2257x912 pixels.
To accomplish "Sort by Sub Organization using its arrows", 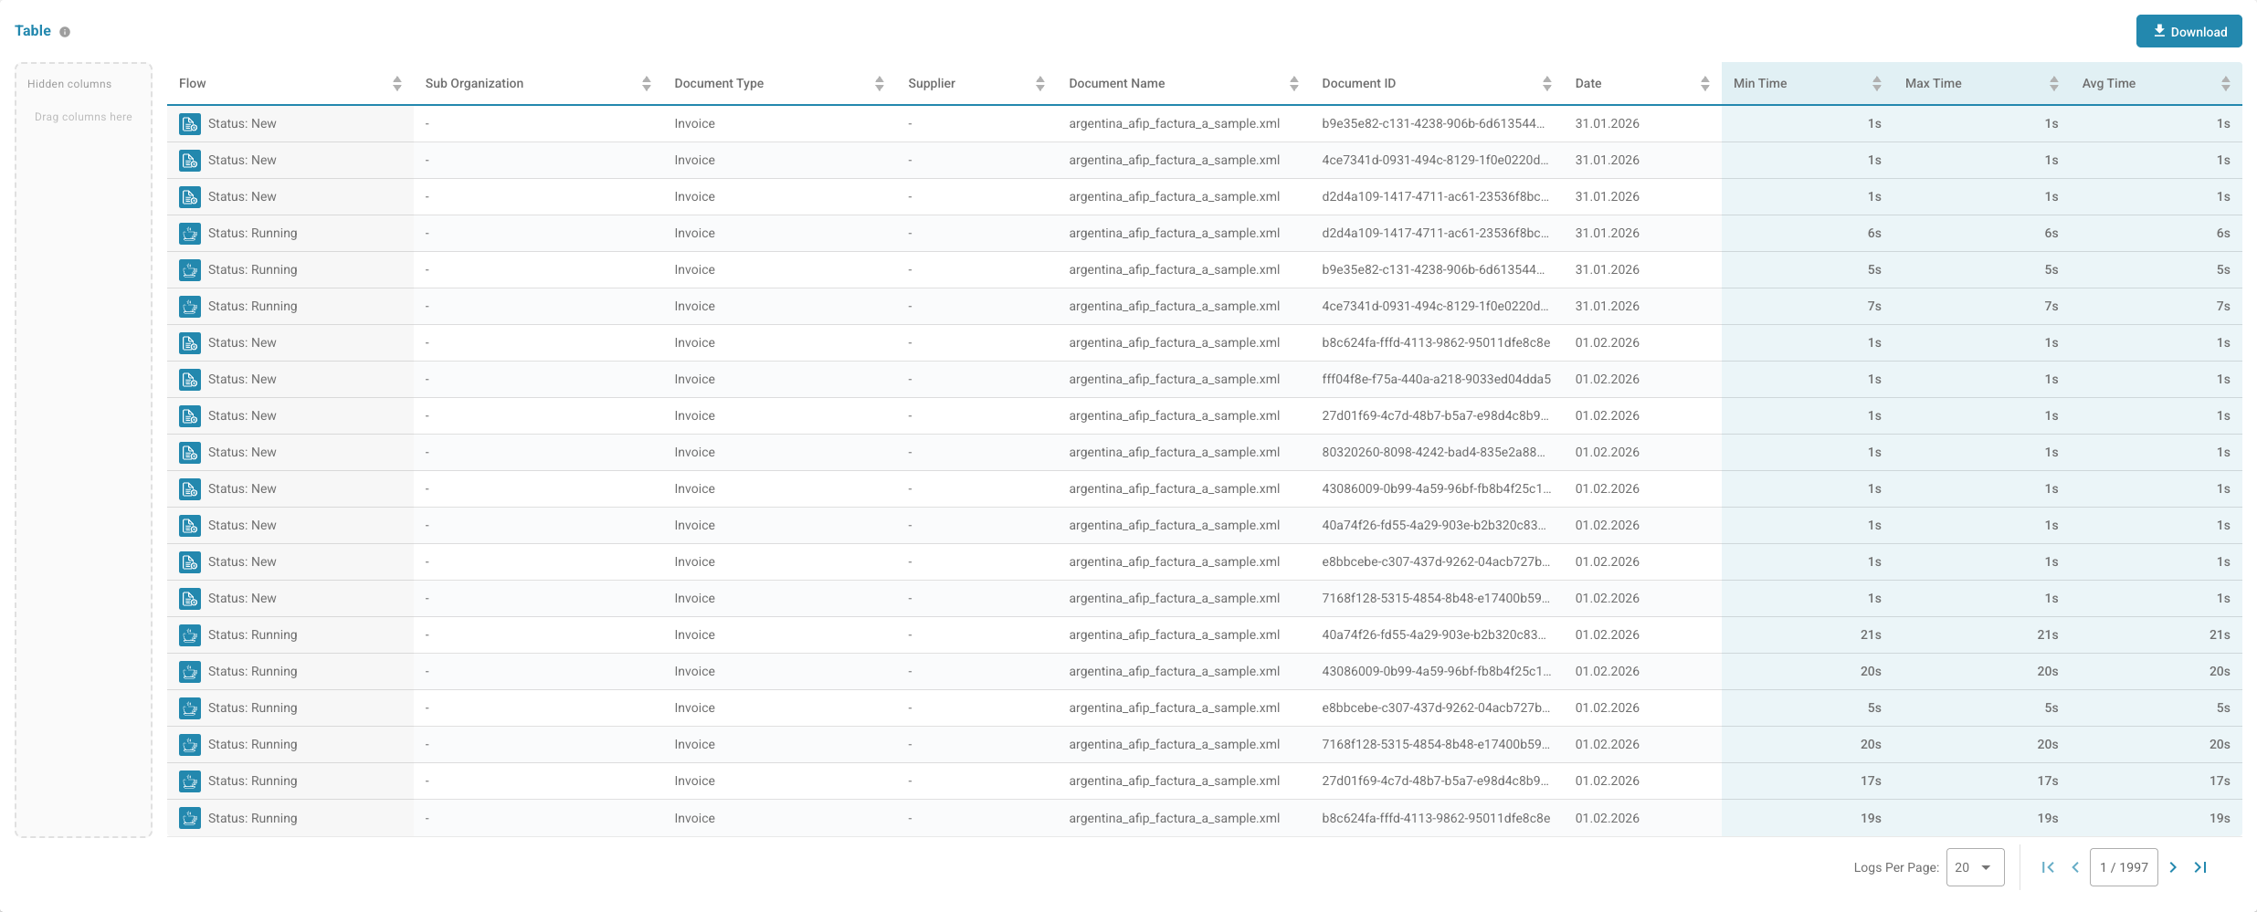I will tap(647, 84).
